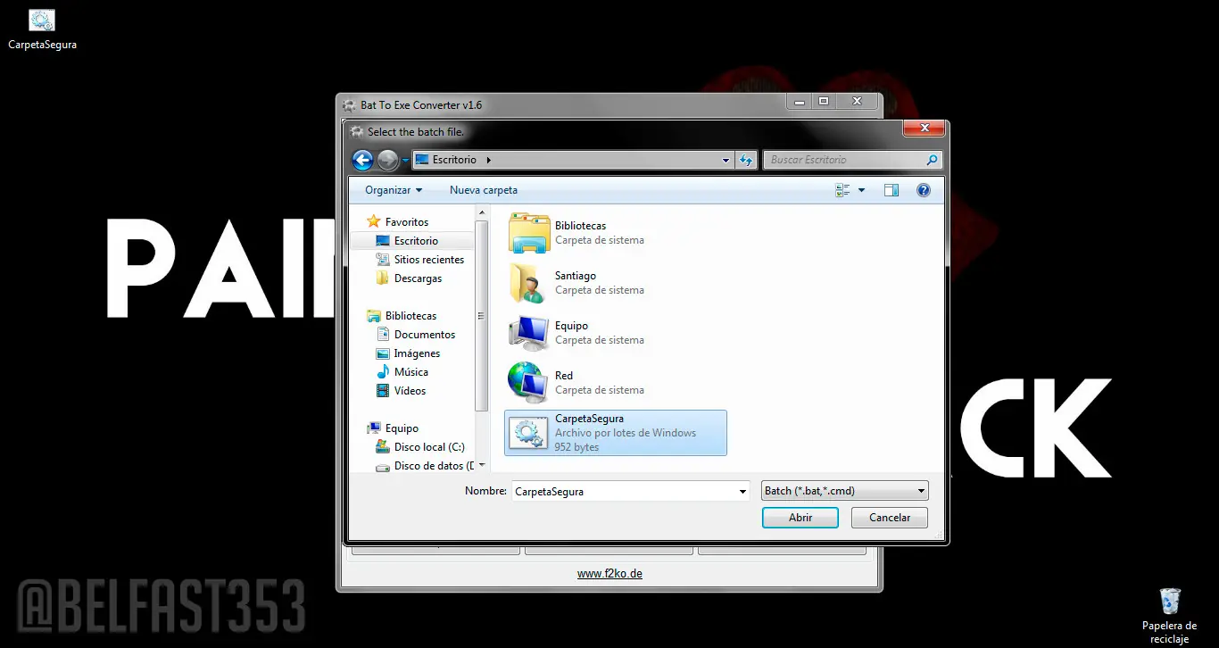This screenshot has height=648, width=1219.
Task: Open recent pages arrow beside navigation buttons
Action: pyautogui.click(x=405, y=161)
